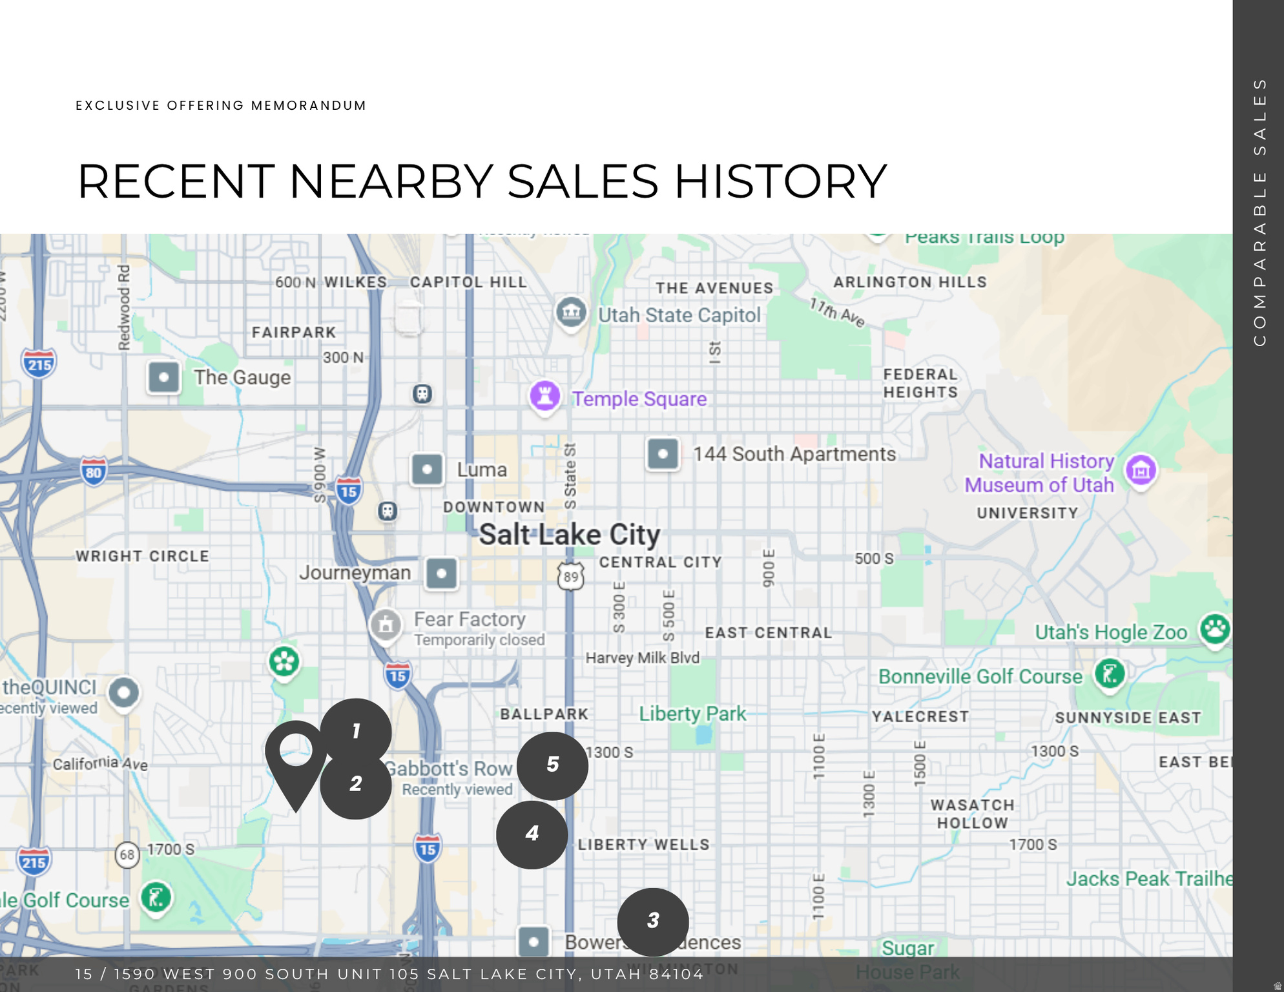Click comparable sale marker number 5
The image size is (1284, 992).
(553, 765)
